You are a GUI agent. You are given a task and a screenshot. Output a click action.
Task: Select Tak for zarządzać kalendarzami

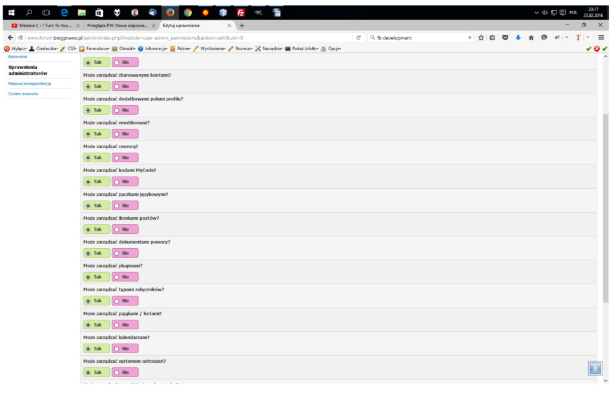click(97, 349)
